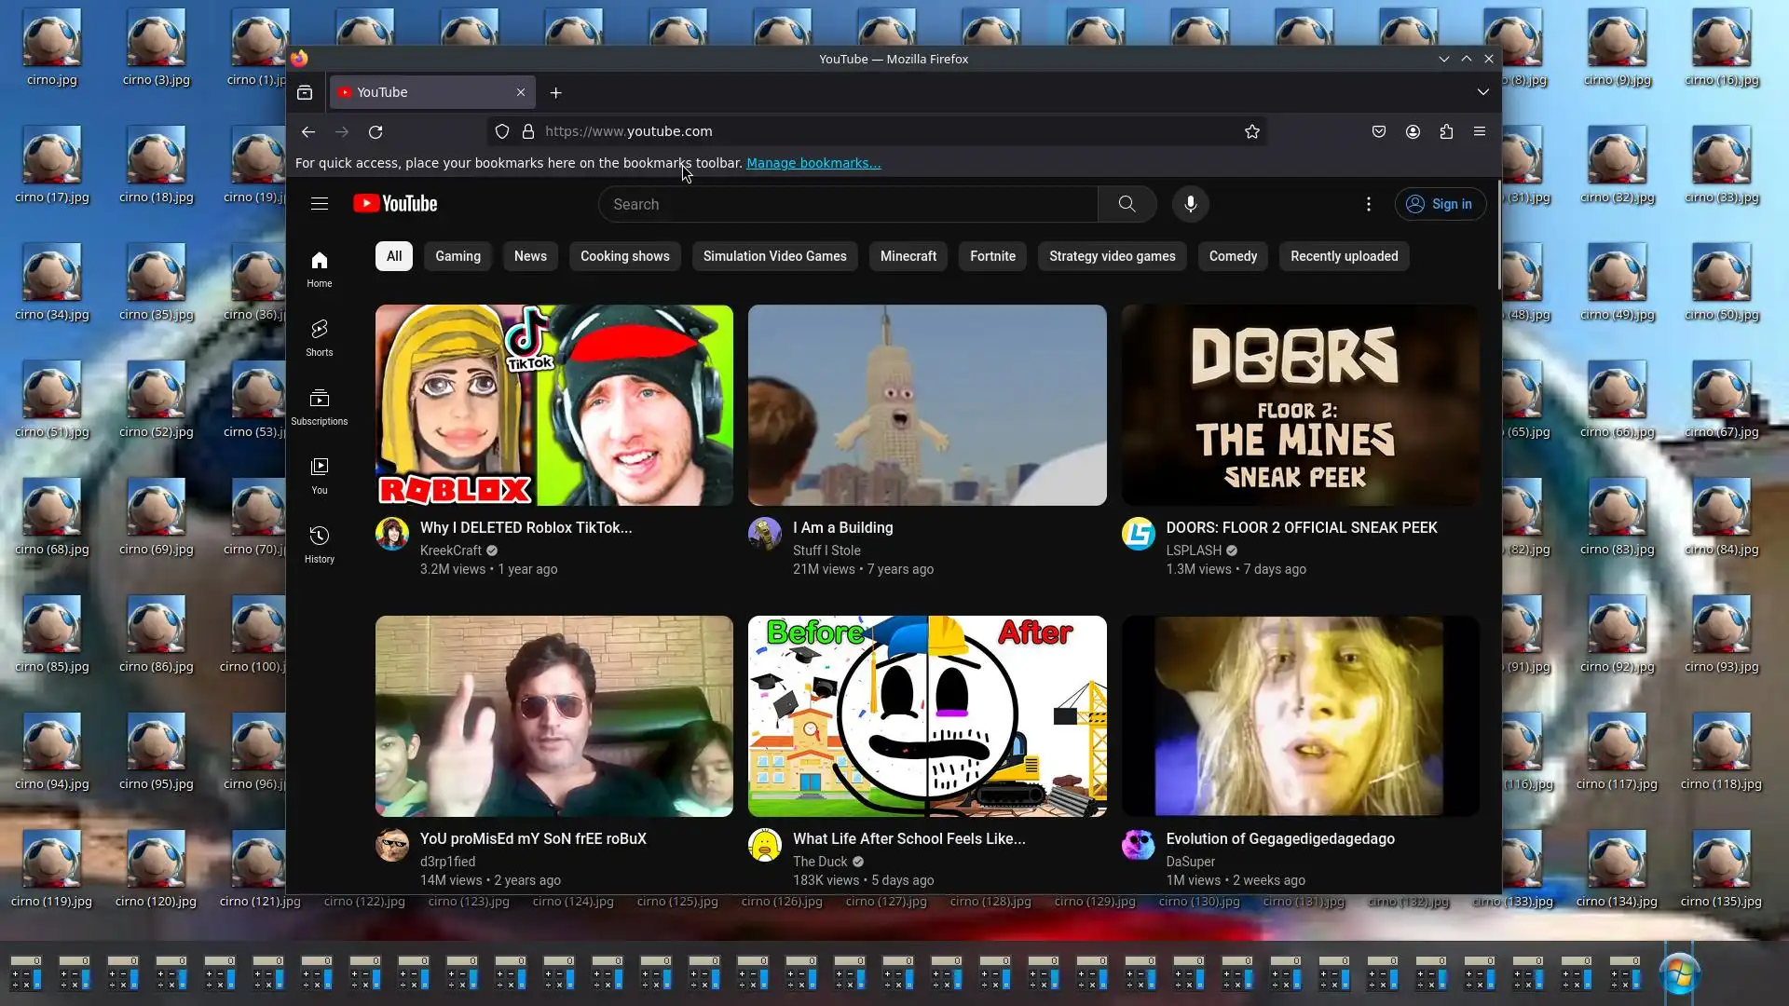
Task: Open YouTube settings three-dot menu
Action: (1368, 204)
